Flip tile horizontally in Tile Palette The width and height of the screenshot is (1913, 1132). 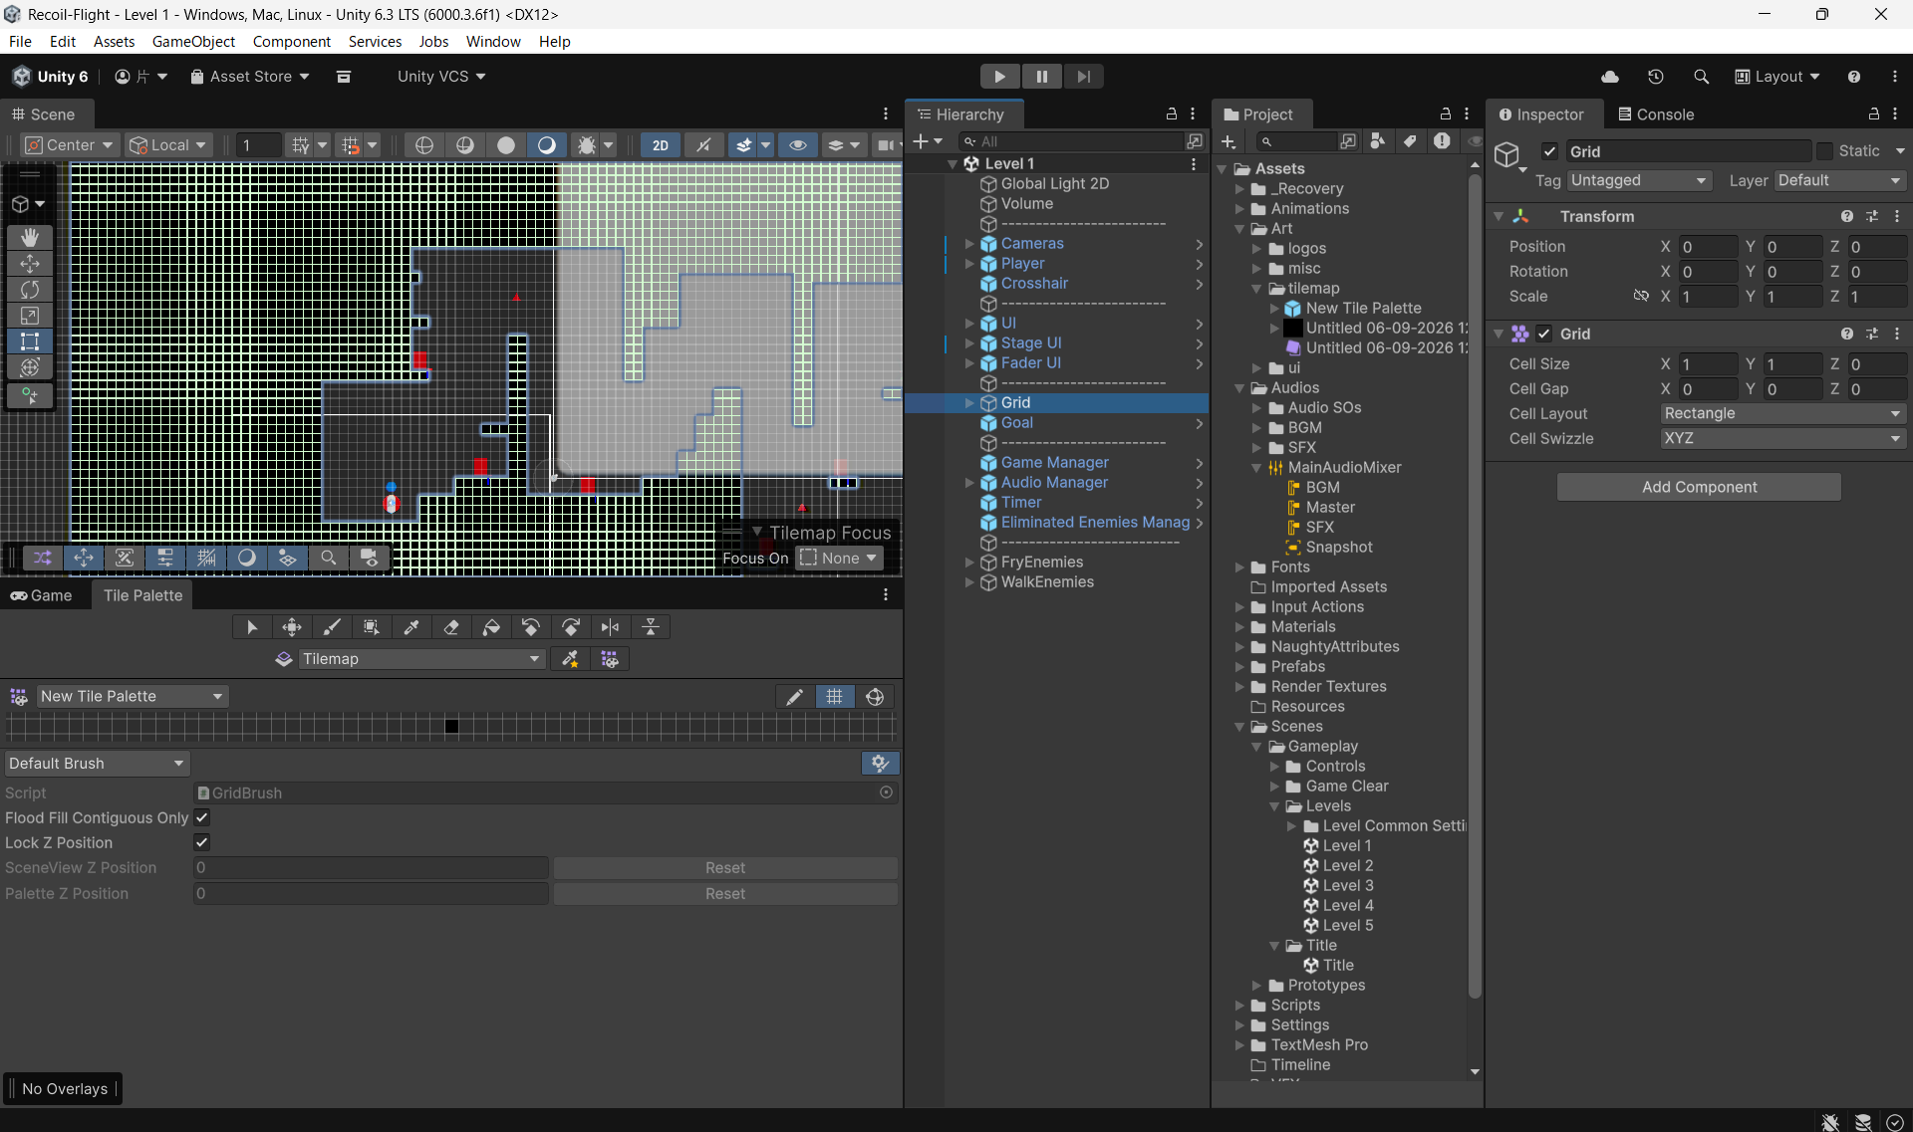611,627
